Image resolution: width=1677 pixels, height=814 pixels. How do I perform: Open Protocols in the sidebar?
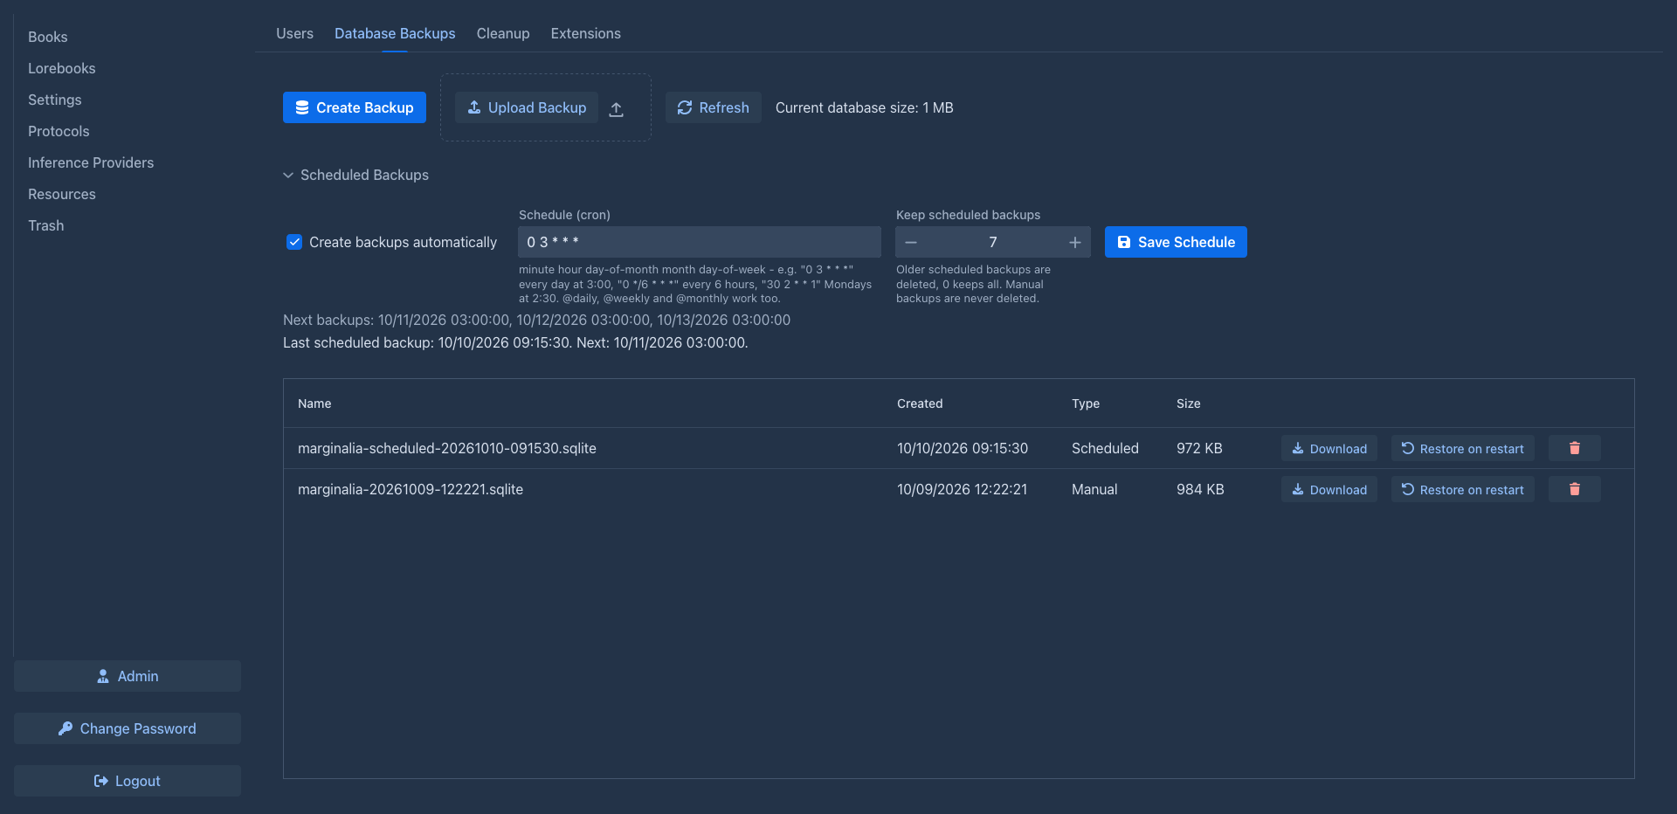[59, 131]
